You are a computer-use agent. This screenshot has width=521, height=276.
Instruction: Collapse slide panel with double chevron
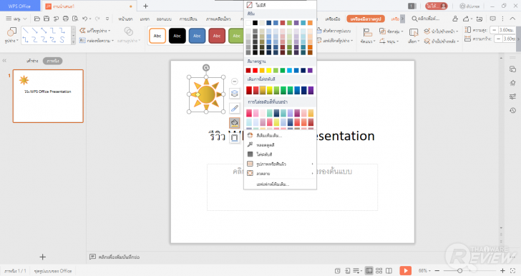4,61
